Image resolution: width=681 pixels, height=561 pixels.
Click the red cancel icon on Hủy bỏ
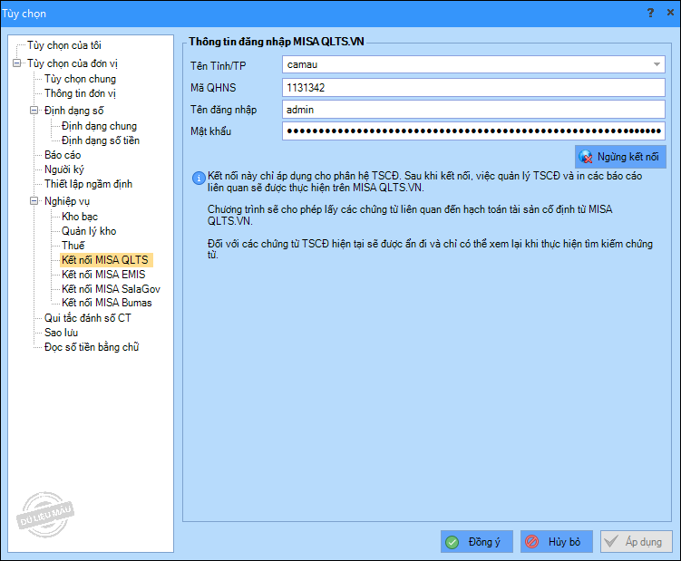point(532,542)
